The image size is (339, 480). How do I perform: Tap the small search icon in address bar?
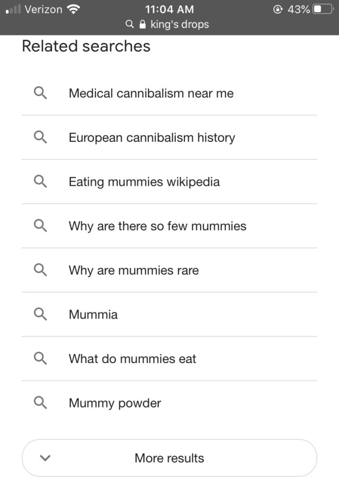coord(130,24)
